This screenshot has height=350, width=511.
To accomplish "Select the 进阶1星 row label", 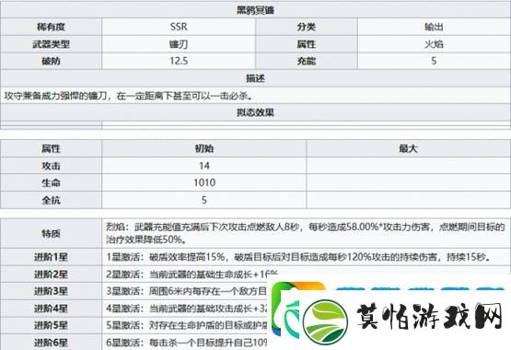I will [x=51, y=257].
